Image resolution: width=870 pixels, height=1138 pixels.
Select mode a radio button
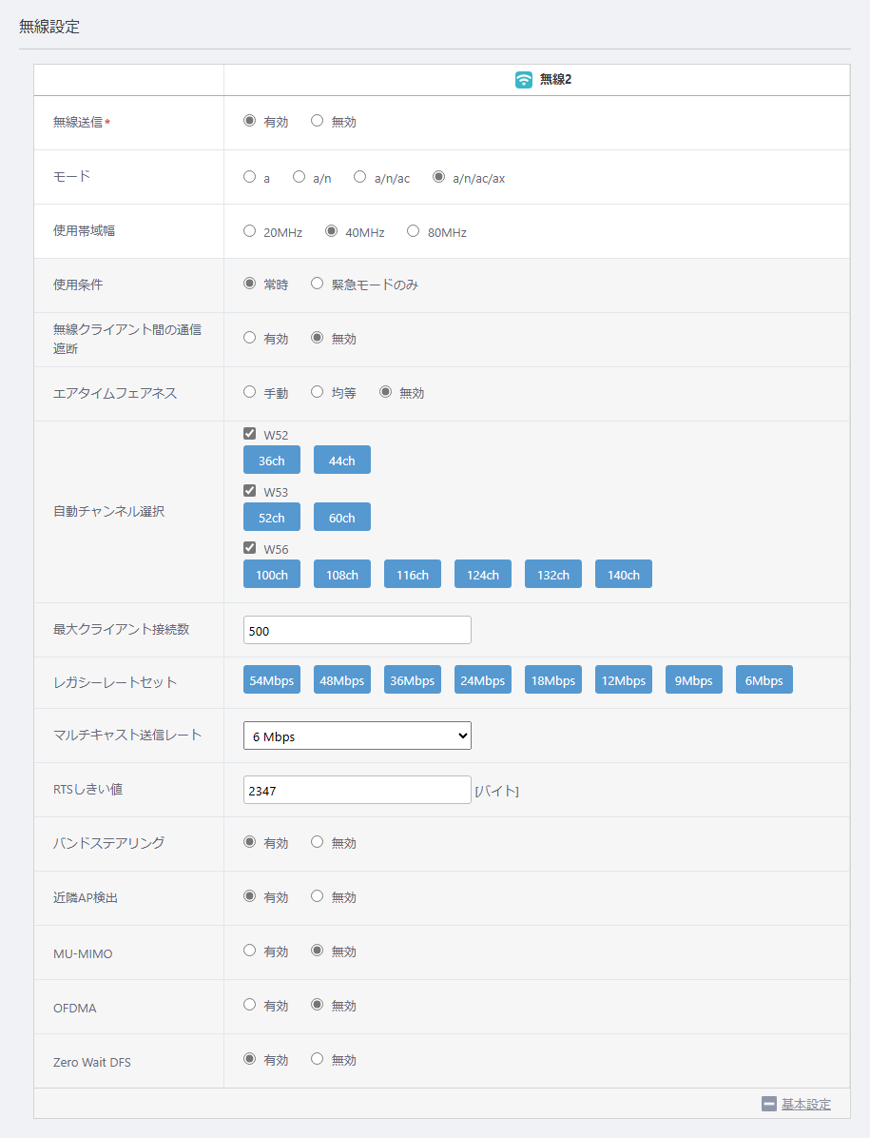[x=249, y=176]
